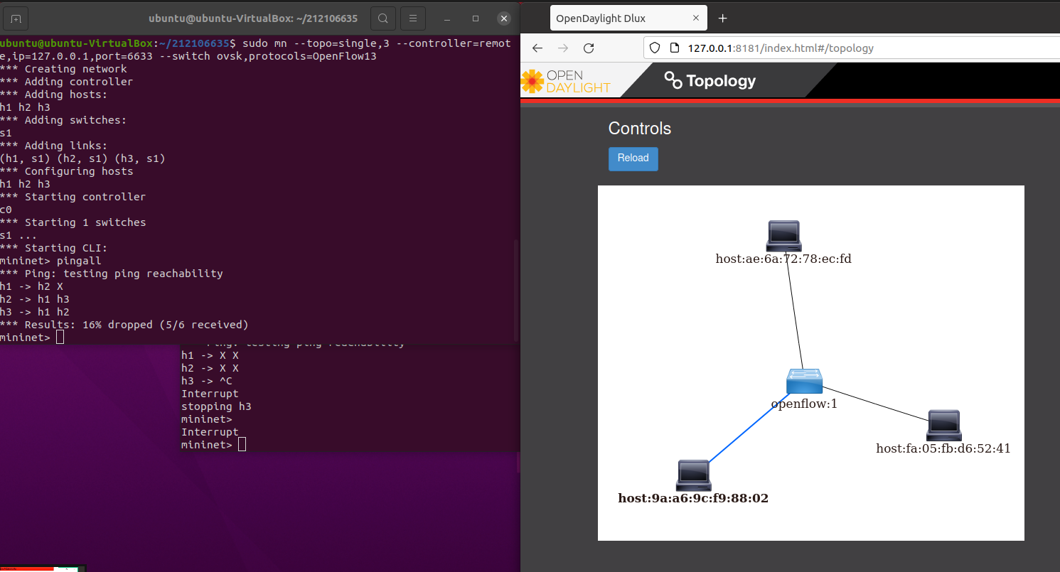Open the terminal hamburger menu
This screenshot has width=1060, height=572.
413,18
